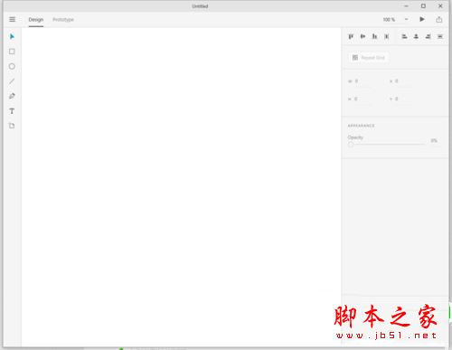Open the share online icon
452x350 pixels.
coord(439,20)
